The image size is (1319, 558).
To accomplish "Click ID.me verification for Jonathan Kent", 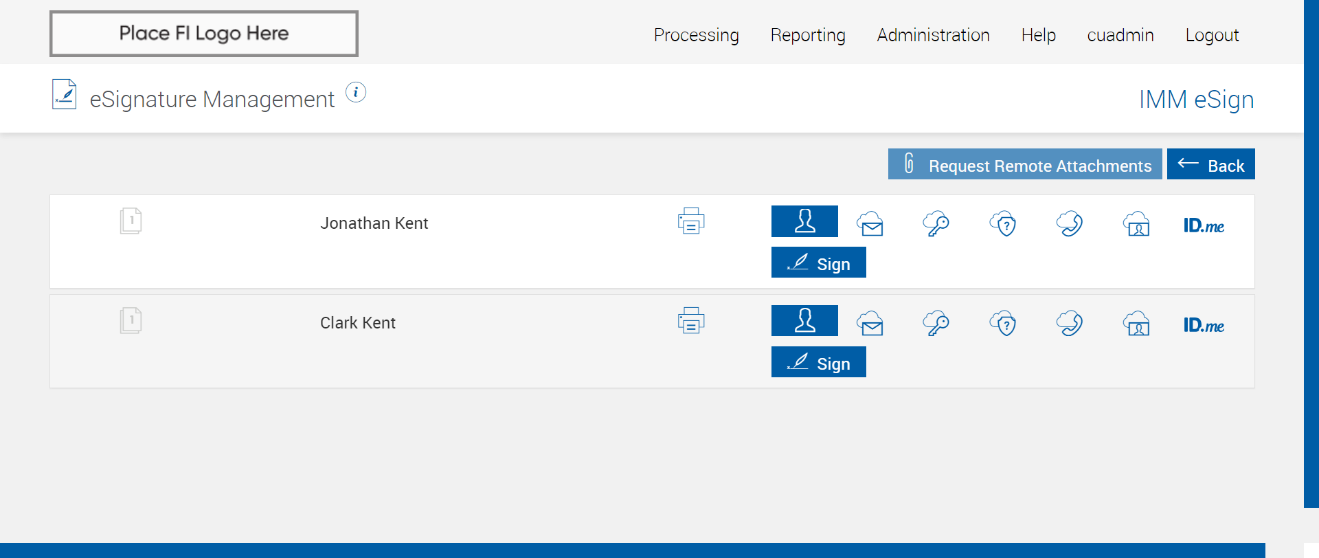I will (x=1204, y=225).
